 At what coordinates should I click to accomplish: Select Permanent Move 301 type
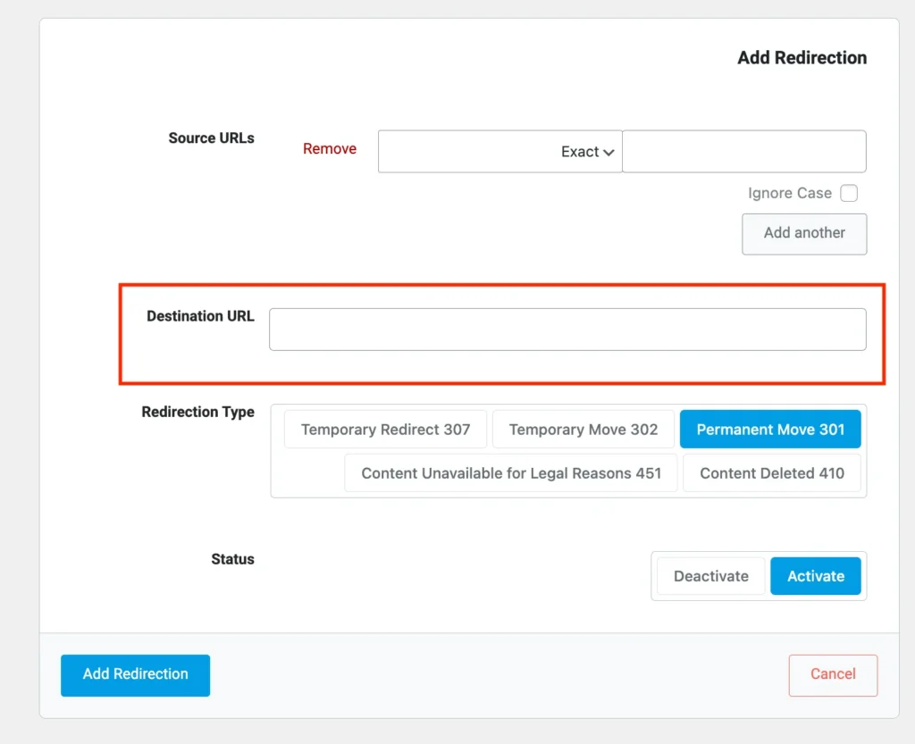pyautogui.click(x=770, y=429)
